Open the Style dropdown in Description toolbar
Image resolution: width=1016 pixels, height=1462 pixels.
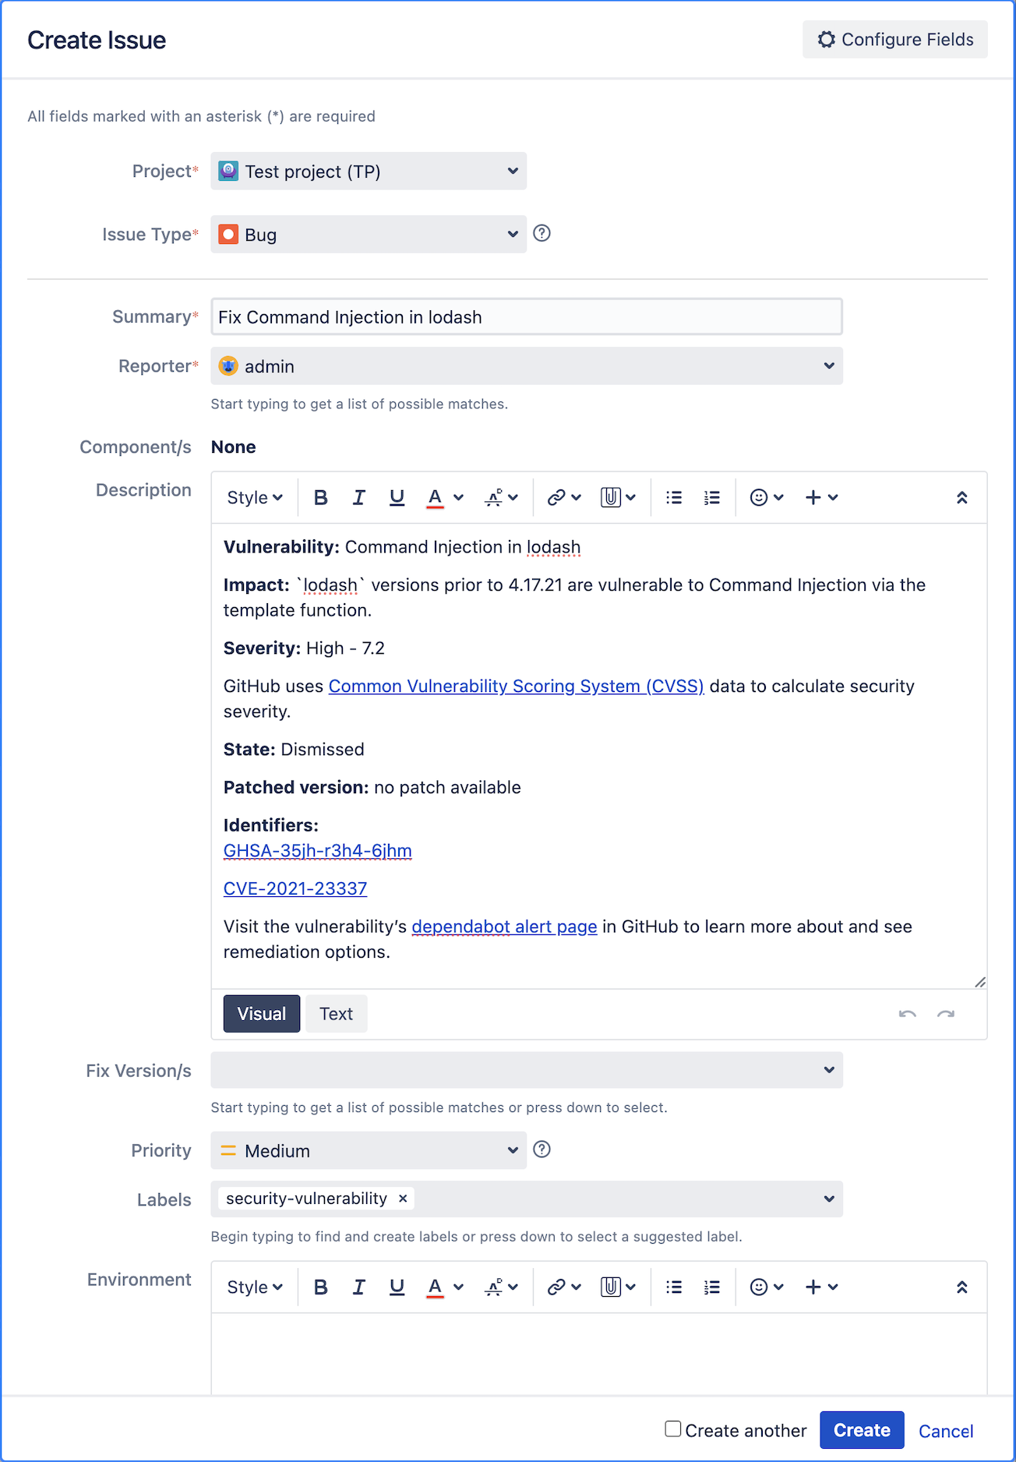point(254,497)
